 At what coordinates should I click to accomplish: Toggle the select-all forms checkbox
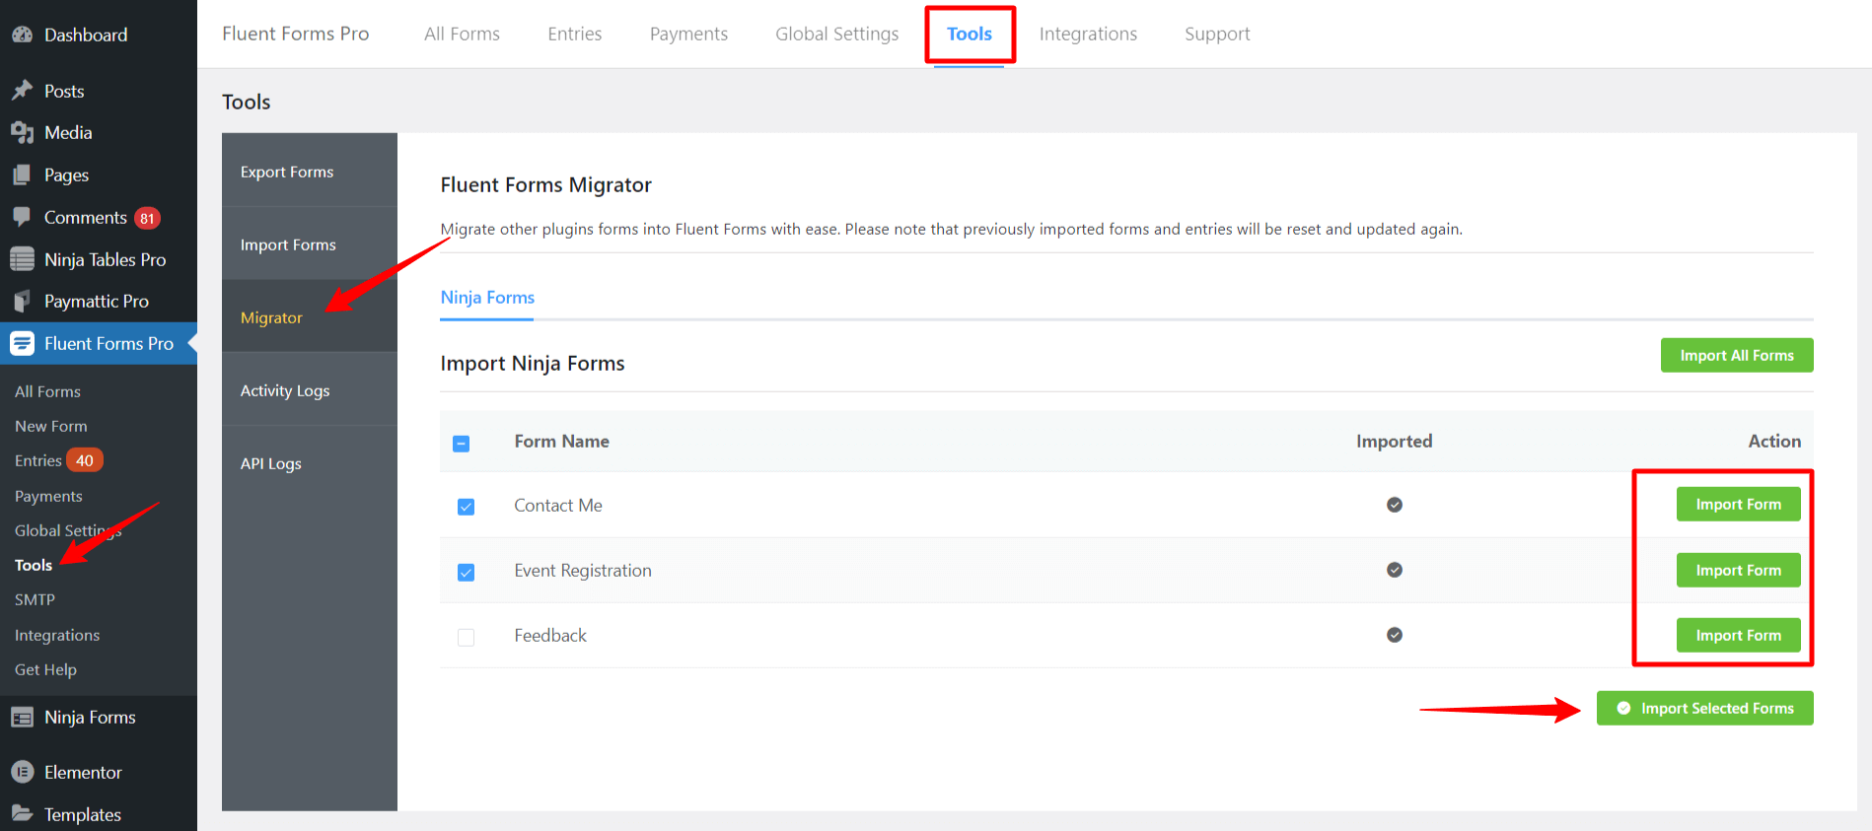[x=461, y=444]
